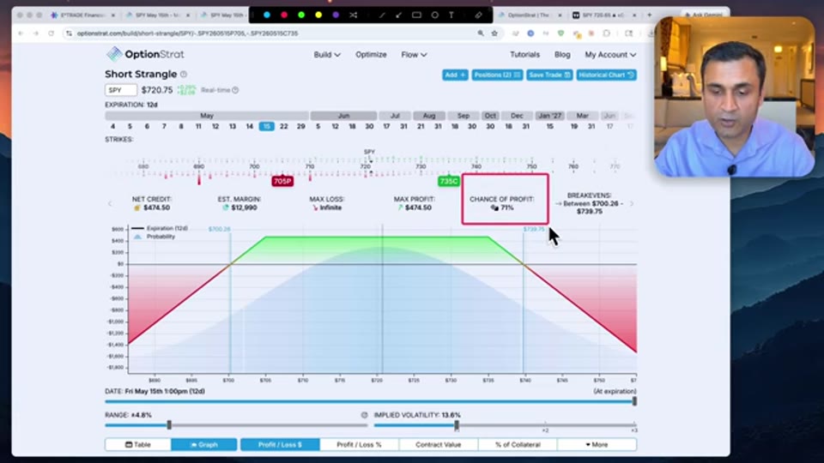Select Contract Value display mode
The height and width of the screenshot is (463, 824).
click(439, 445)
